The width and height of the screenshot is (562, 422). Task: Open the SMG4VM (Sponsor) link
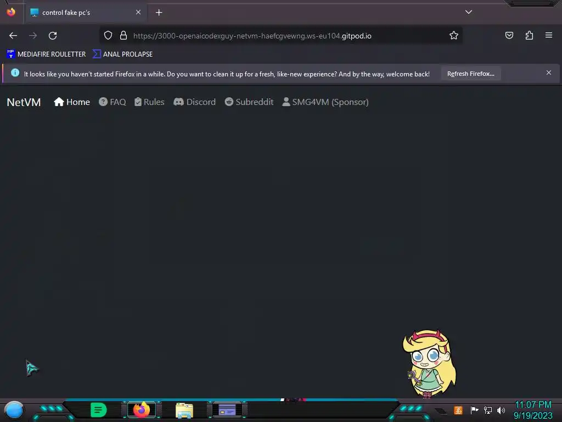(x=325, y=102)
